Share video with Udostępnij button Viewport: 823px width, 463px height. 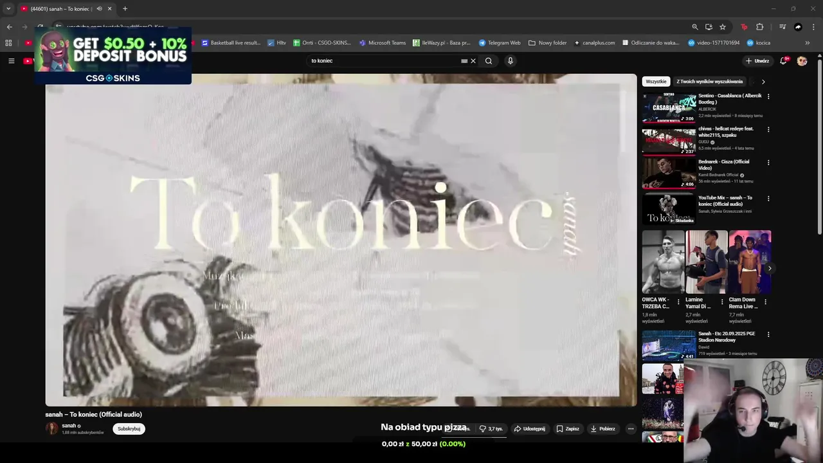(x=529, y=429)
